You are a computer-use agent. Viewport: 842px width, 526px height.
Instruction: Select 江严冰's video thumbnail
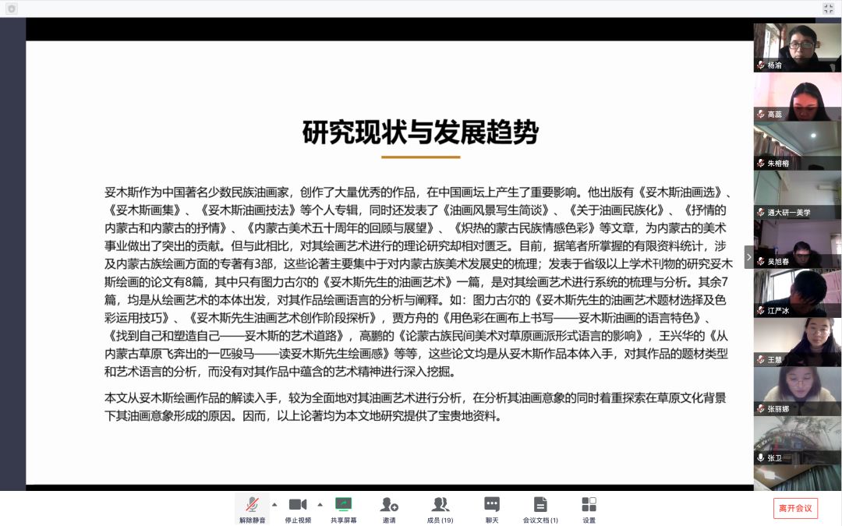797,293
